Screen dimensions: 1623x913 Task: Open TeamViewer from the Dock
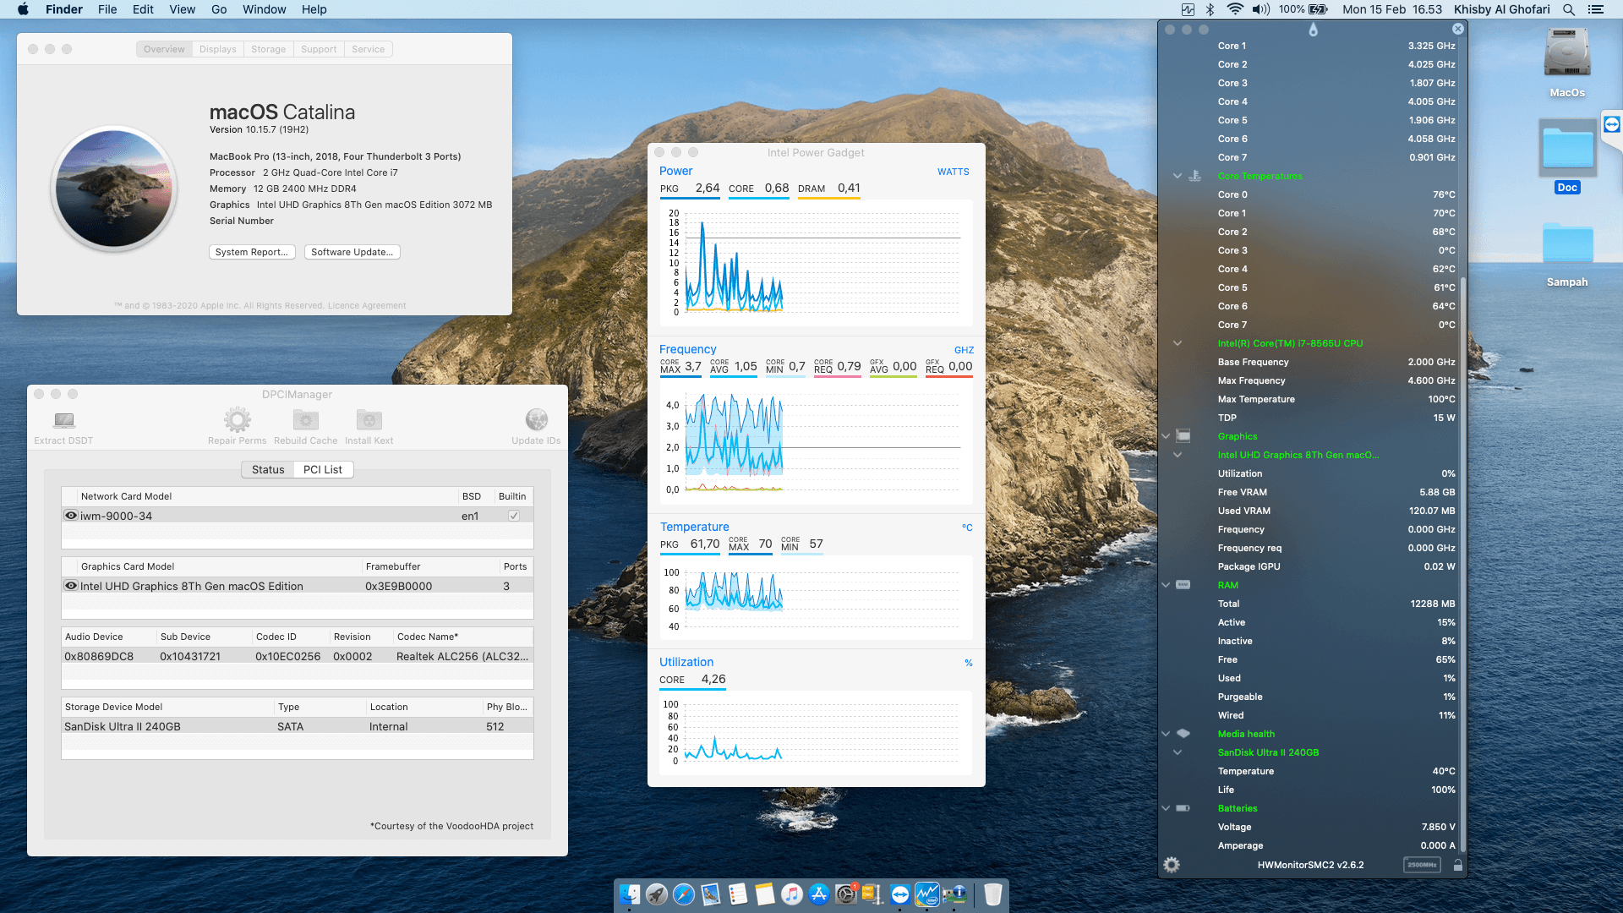(x=900, y=894)
